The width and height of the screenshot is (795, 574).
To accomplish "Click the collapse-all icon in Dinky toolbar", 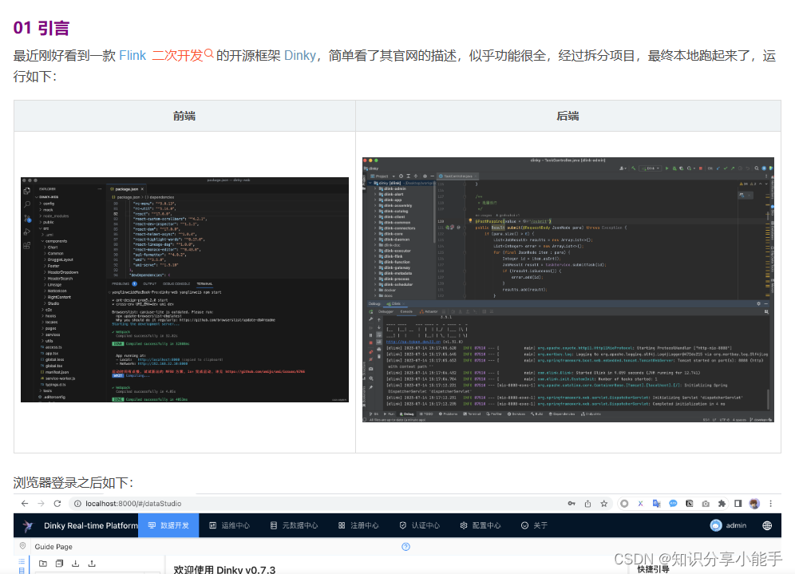I will coord(59,564).
